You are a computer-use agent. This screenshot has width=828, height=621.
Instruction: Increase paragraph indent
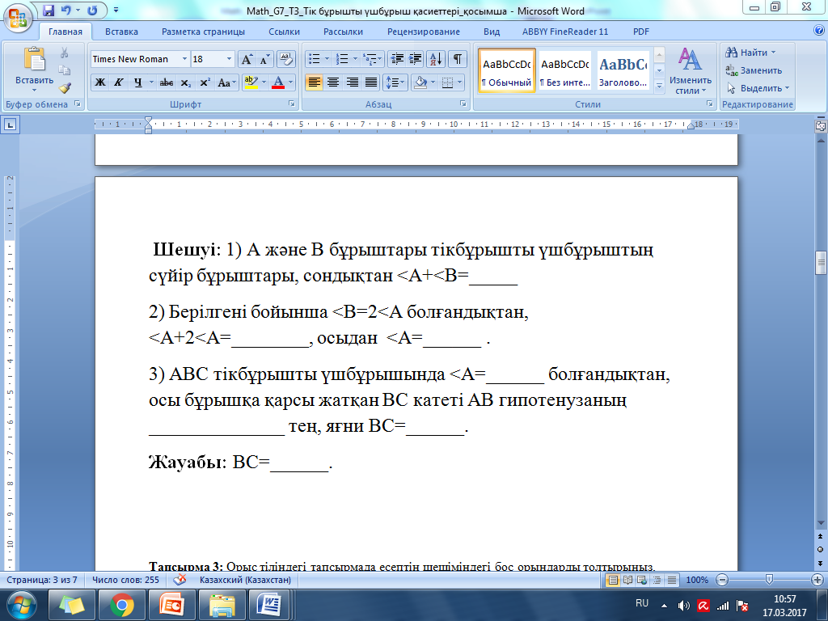415,59
